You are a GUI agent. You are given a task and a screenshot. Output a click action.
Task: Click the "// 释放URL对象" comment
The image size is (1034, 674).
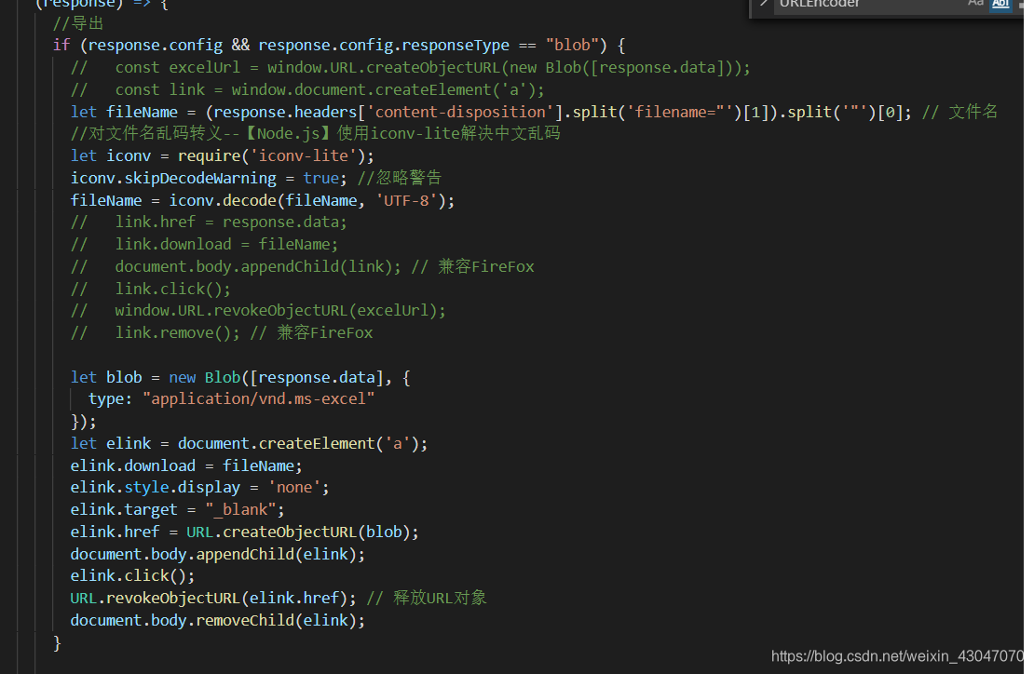(427, 598)
